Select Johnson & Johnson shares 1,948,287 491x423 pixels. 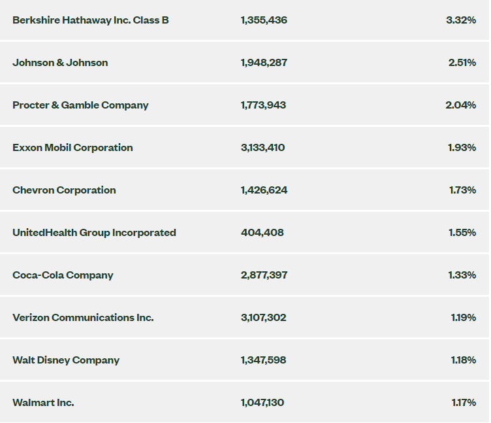click(x=264, y=63)
